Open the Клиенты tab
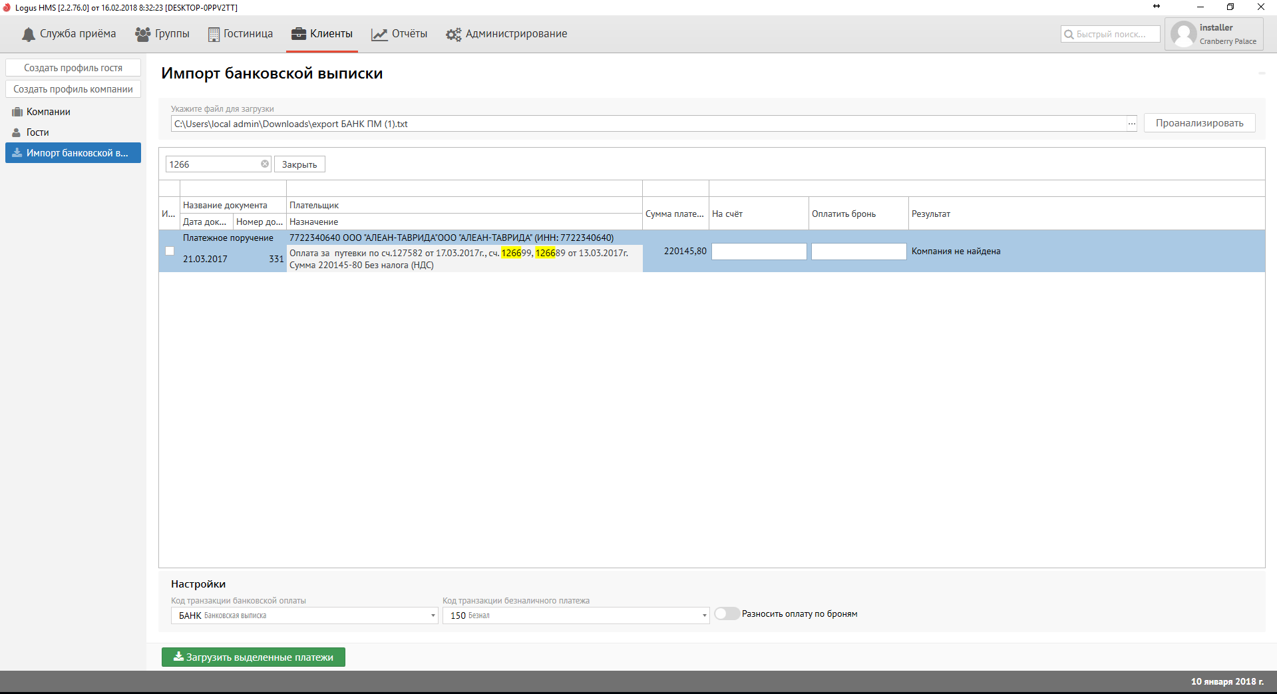Screen dimensions: 1277x694 (x=322, y=34)
